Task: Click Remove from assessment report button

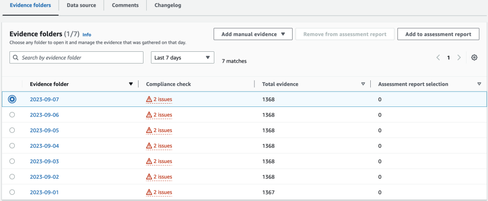Action: pyautogui.click(x=345, y=34)
